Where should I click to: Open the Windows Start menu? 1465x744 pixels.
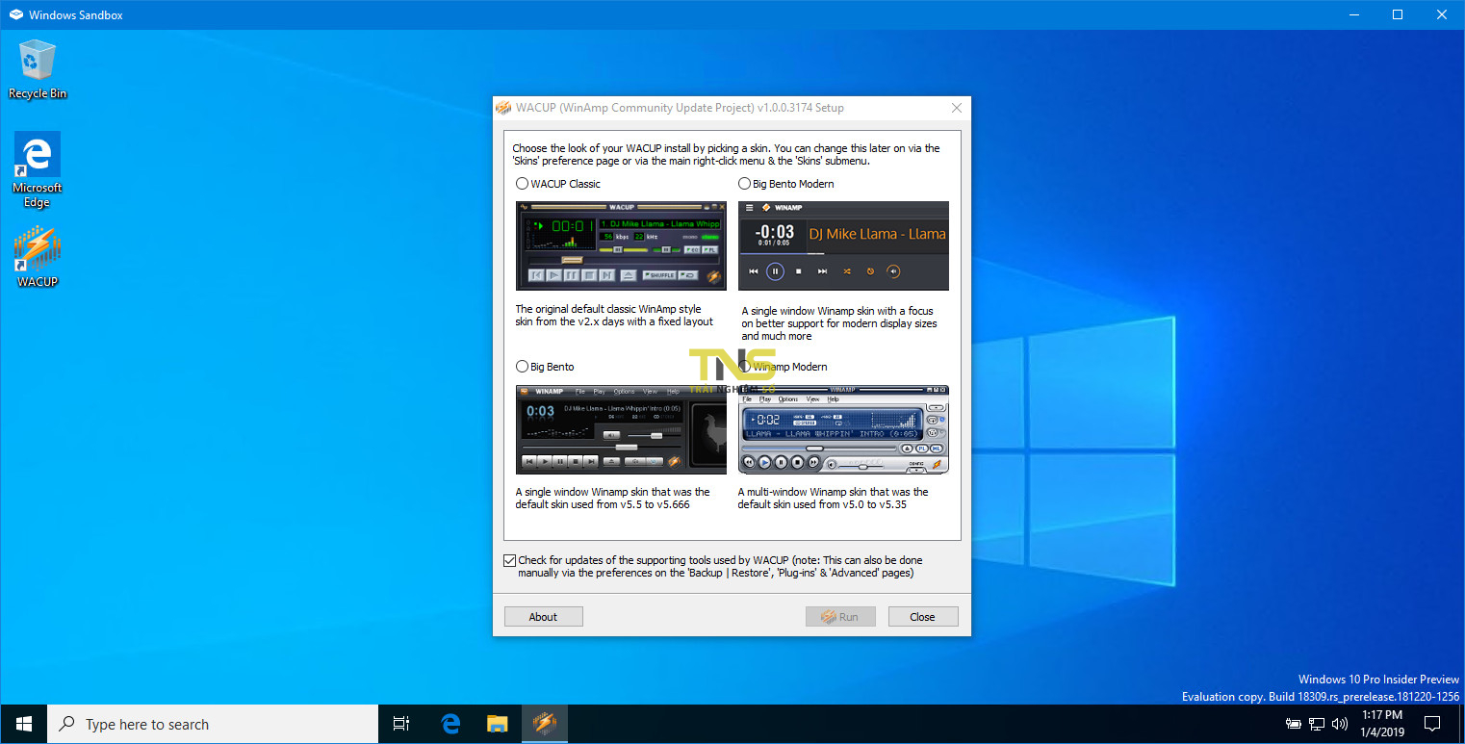pos(23,724)
